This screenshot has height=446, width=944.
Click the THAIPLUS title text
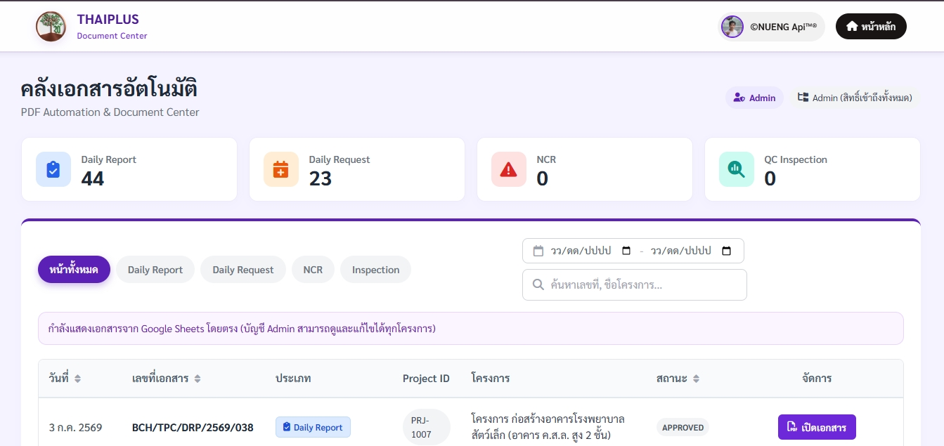tap(108, 20)
